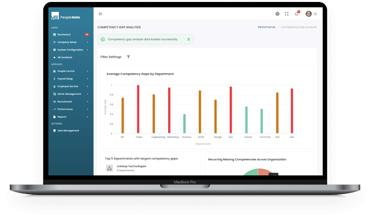Open the language globe icon
Screen dimensions: 370x215
click(278, 14)
